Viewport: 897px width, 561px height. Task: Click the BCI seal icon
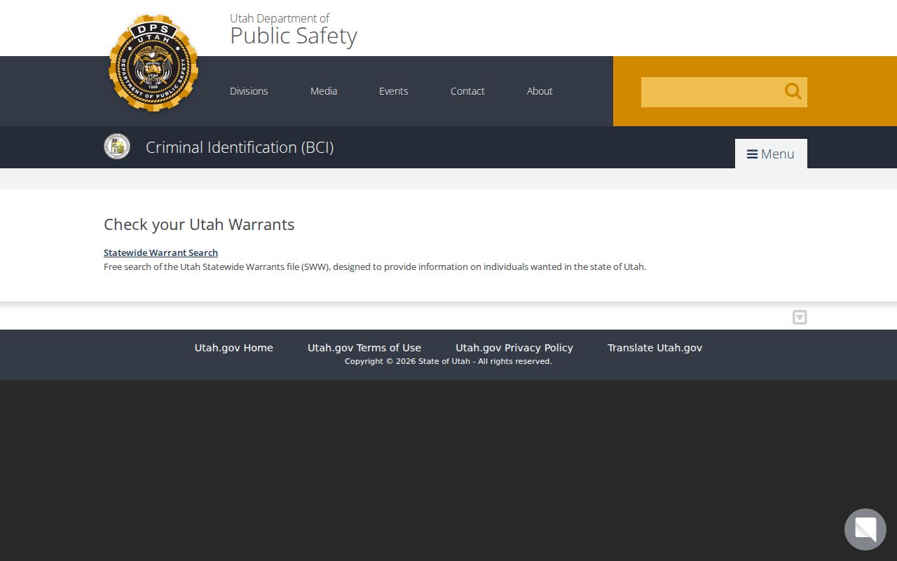pos(117,147)
